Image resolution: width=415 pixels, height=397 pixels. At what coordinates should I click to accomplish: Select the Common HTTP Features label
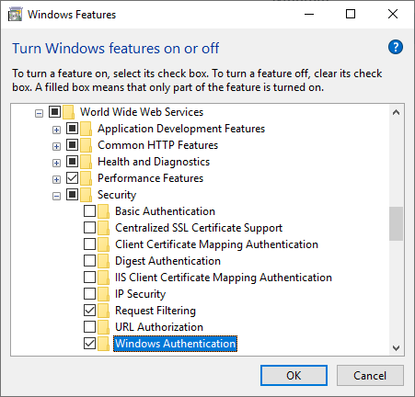pyautogui.click(x=157, y=145)
